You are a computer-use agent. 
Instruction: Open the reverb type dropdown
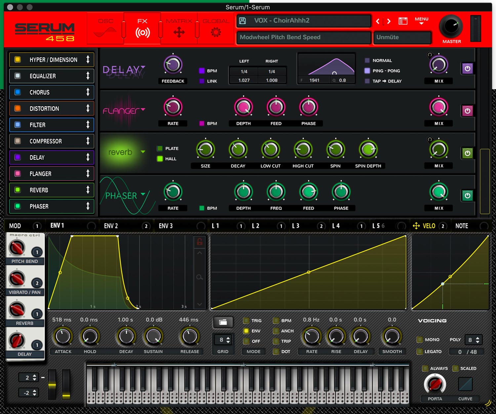pos(144,152)
